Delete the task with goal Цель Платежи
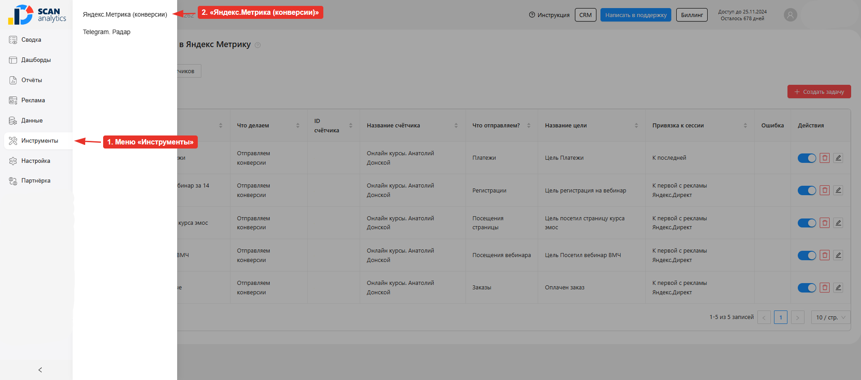The height and width of the screenshot is (380, 861). pyautogui.click(x=825, y=158)
